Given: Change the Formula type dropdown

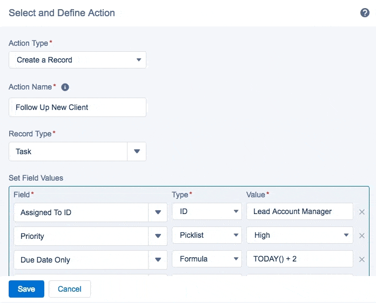Looking at the screenshot, I should 207,259.
